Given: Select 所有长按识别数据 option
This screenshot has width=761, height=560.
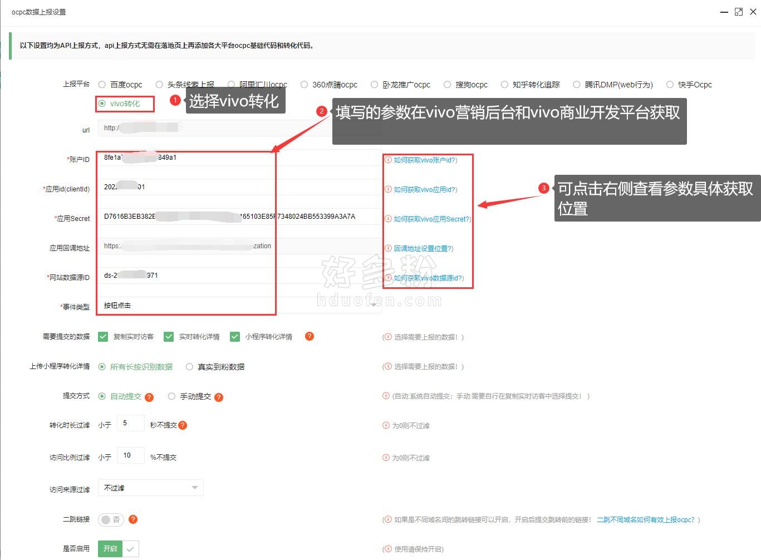Looking at the screenshot, I should 102,367.
